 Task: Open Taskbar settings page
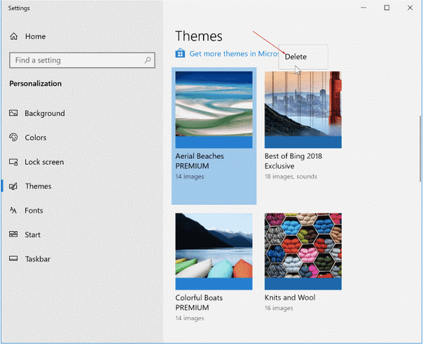[x=38, y=259]
